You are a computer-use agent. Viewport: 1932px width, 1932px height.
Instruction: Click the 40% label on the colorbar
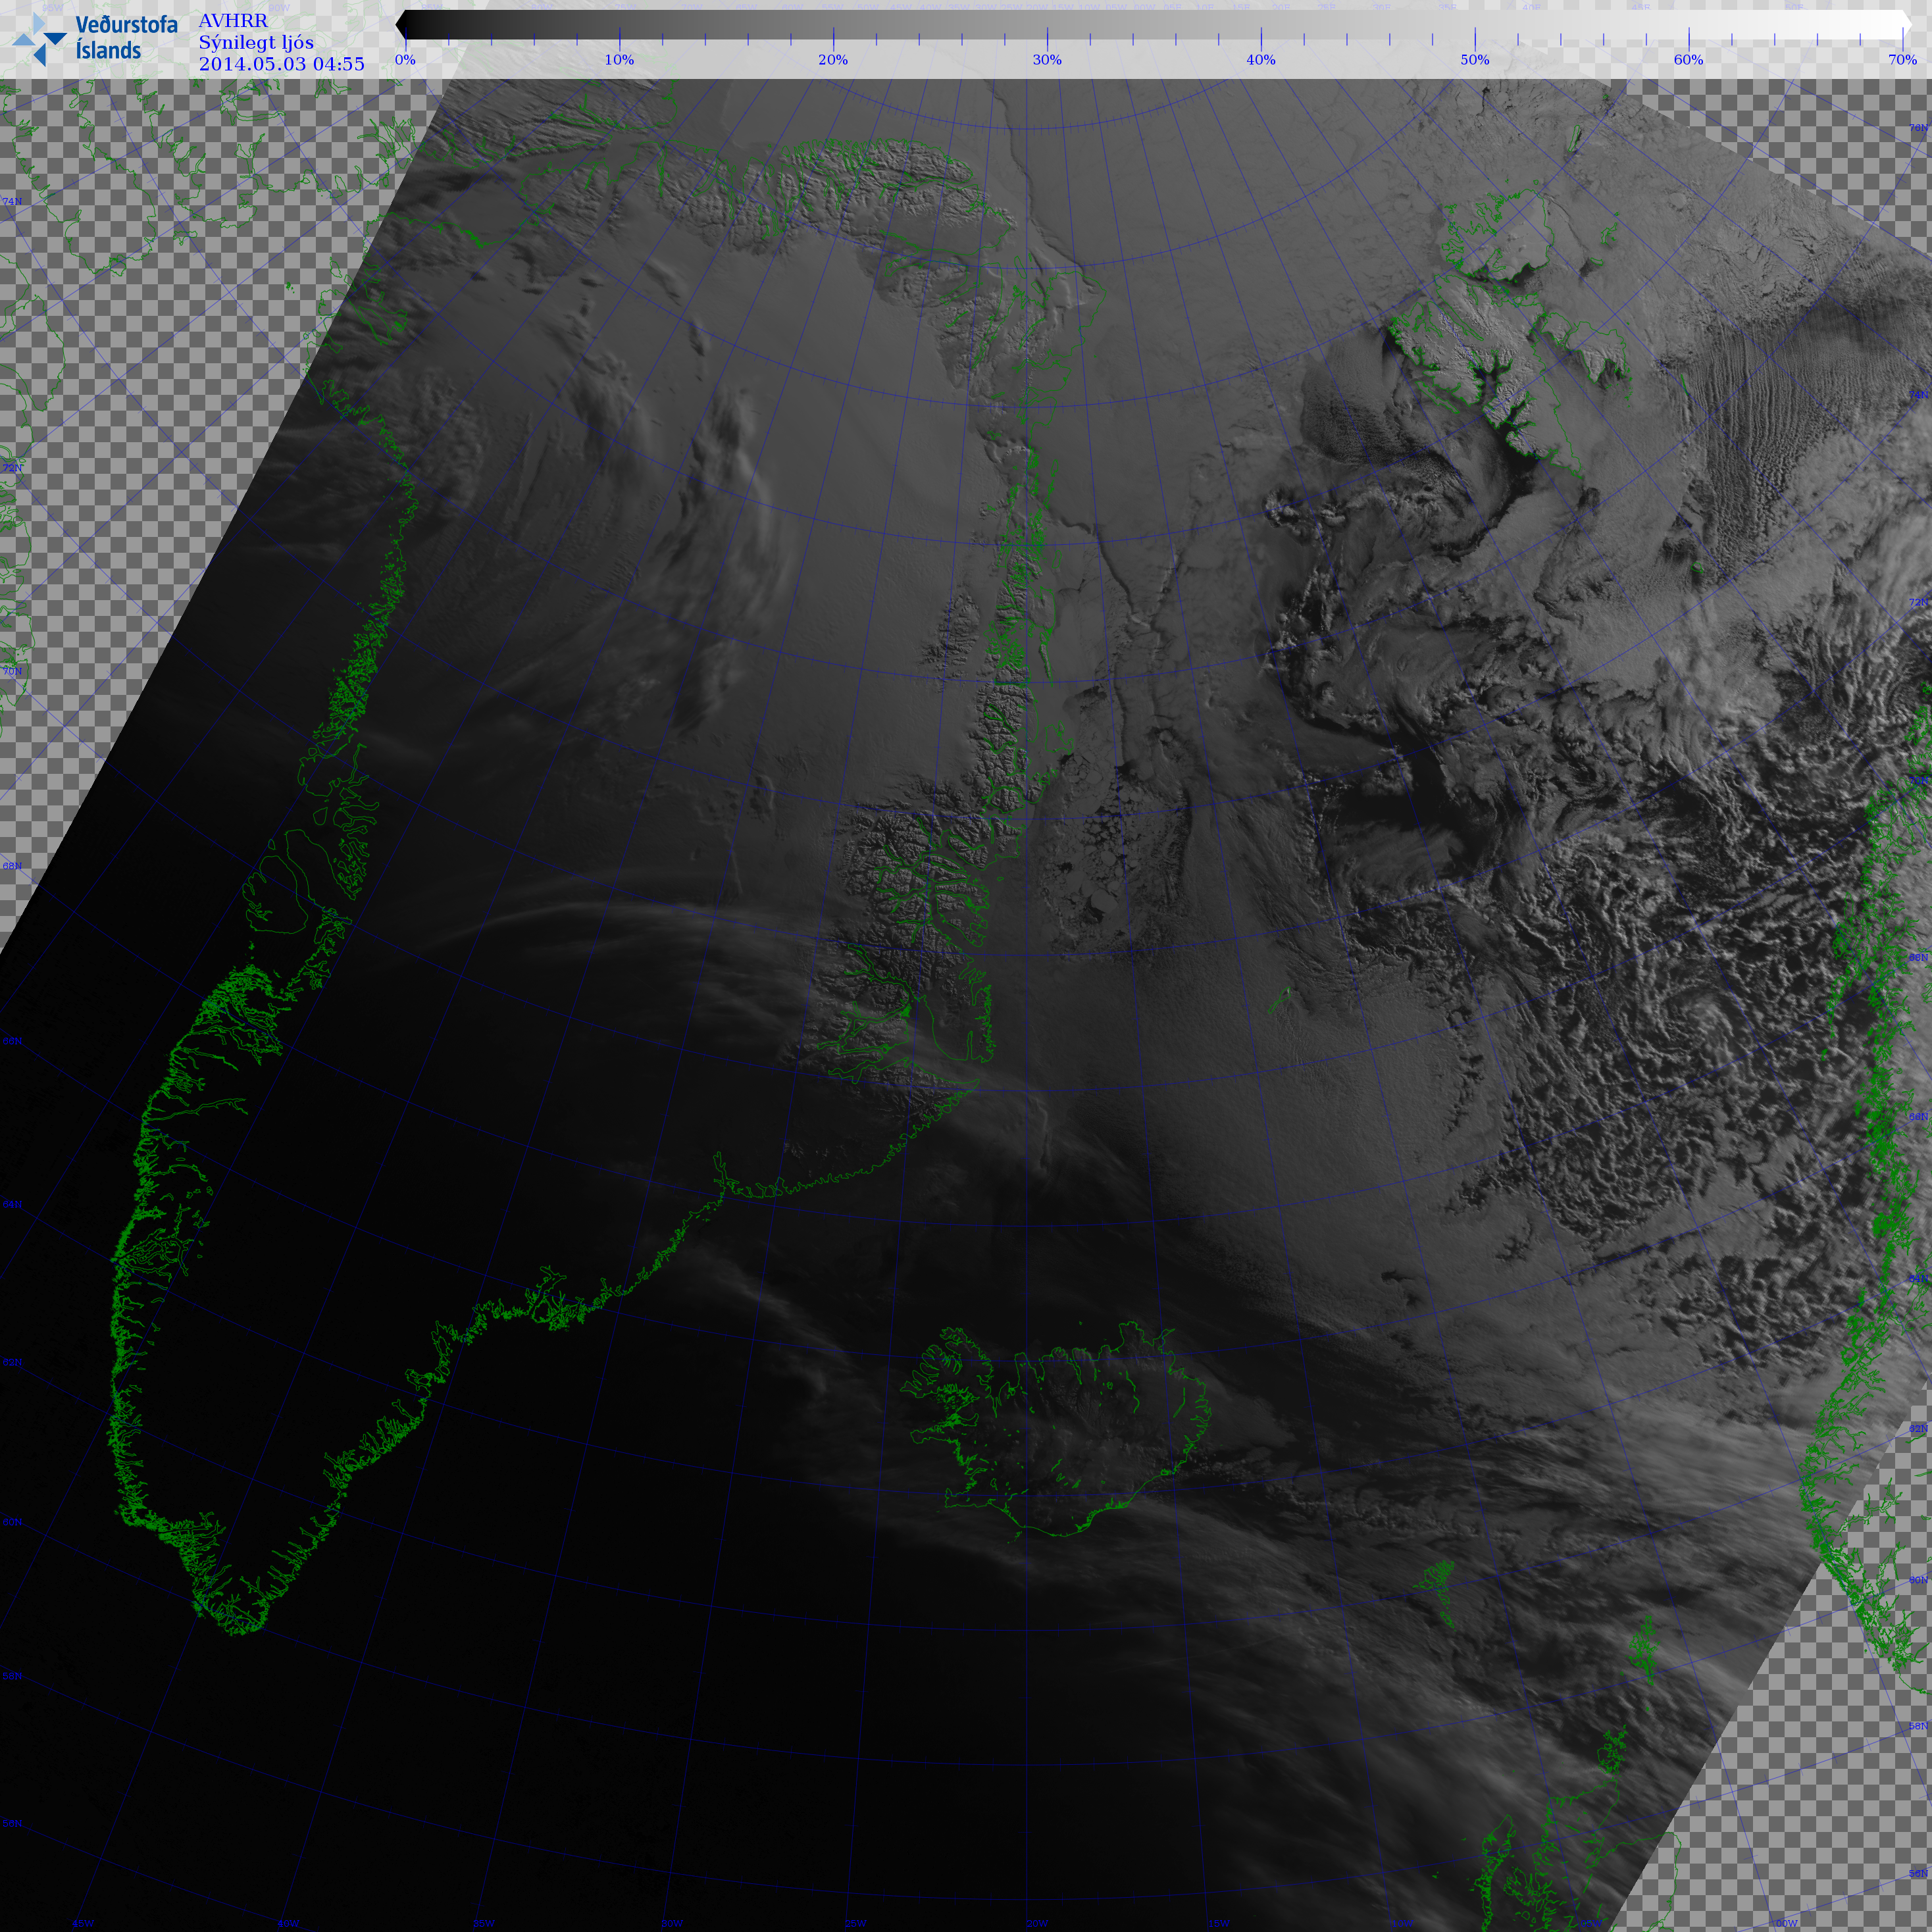1261,60
